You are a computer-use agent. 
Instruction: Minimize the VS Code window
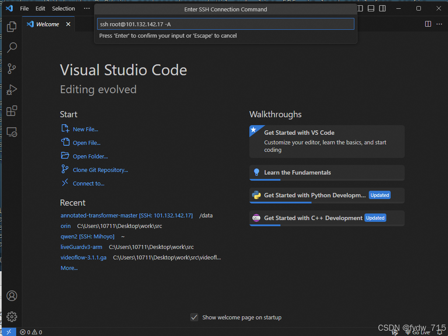click(399, 9)
